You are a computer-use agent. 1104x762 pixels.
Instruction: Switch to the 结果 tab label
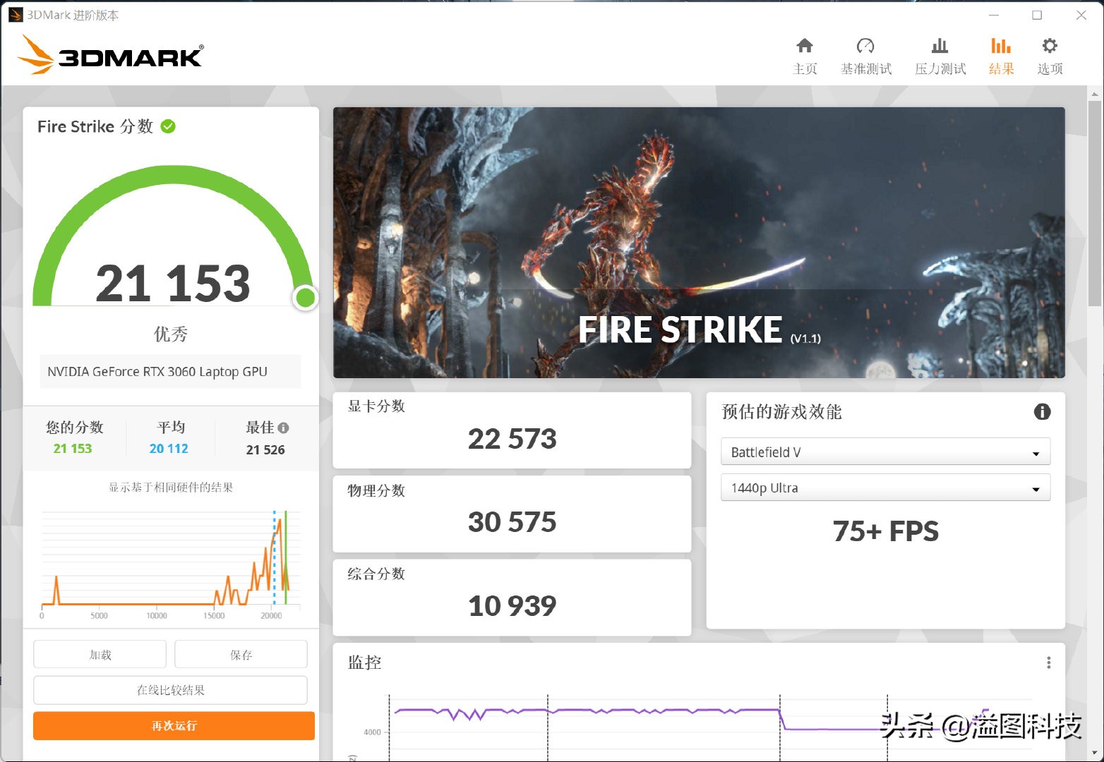tap(1001, 68)
